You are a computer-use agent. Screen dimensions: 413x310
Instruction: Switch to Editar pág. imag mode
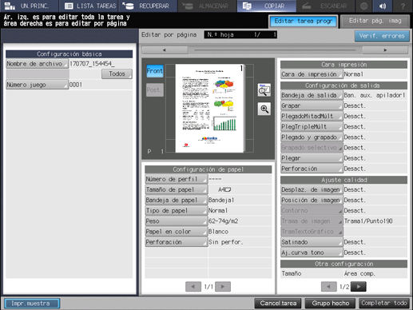tap(375, 21)
